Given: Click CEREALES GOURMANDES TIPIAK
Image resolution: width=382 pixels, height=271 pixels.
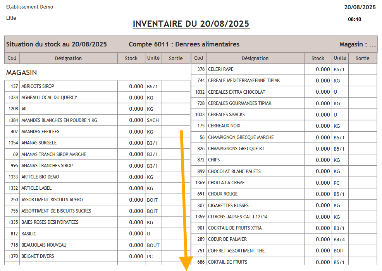Looking at the screenshot, I should tap(240, 103).
